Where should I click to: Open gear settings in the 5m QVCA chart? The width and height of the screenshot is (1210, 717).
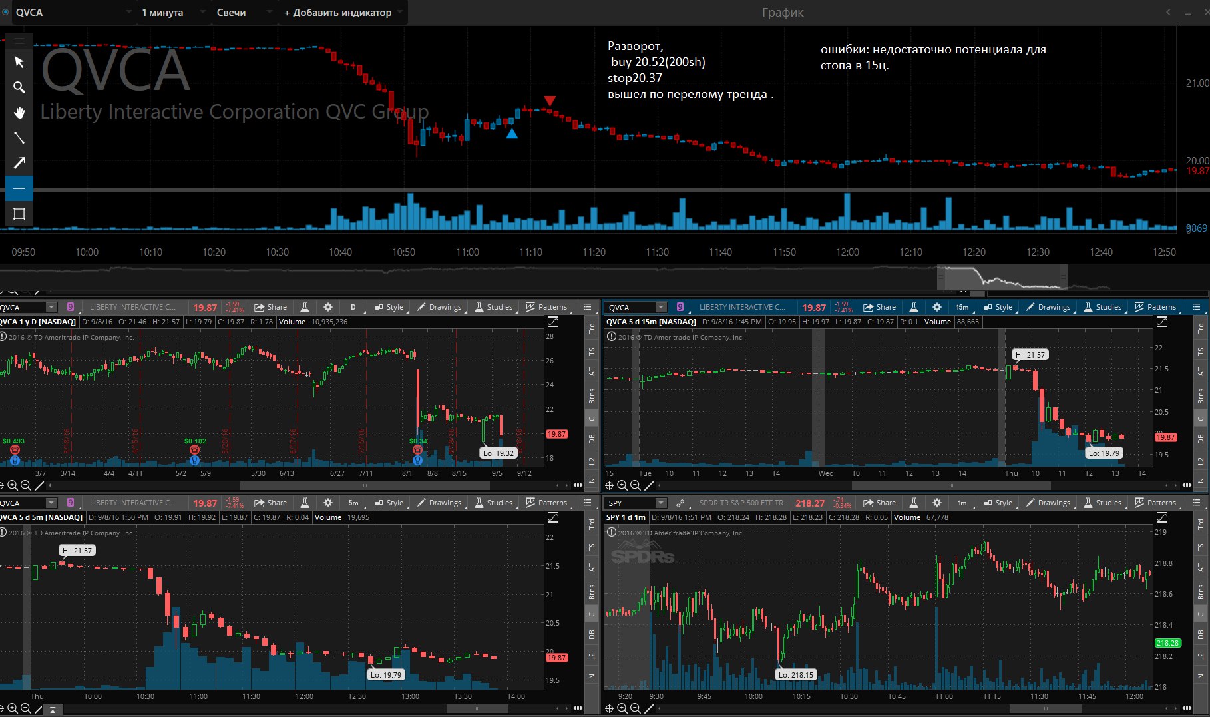[x=327, y=503]
